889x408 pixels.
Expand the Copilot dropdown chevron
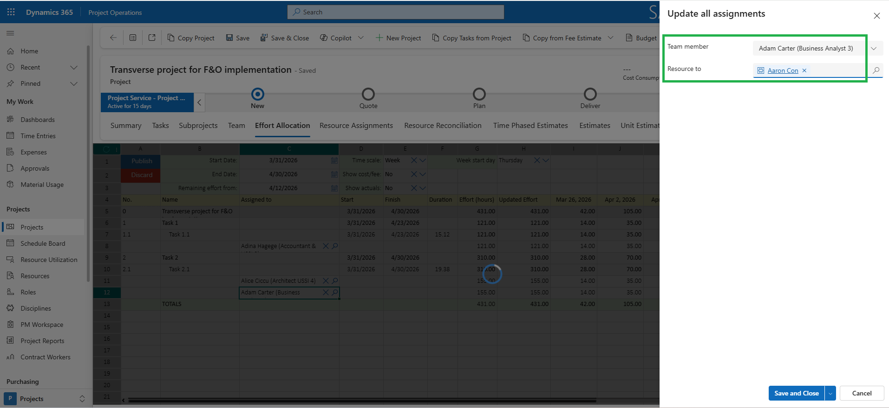tap(361, 38)
